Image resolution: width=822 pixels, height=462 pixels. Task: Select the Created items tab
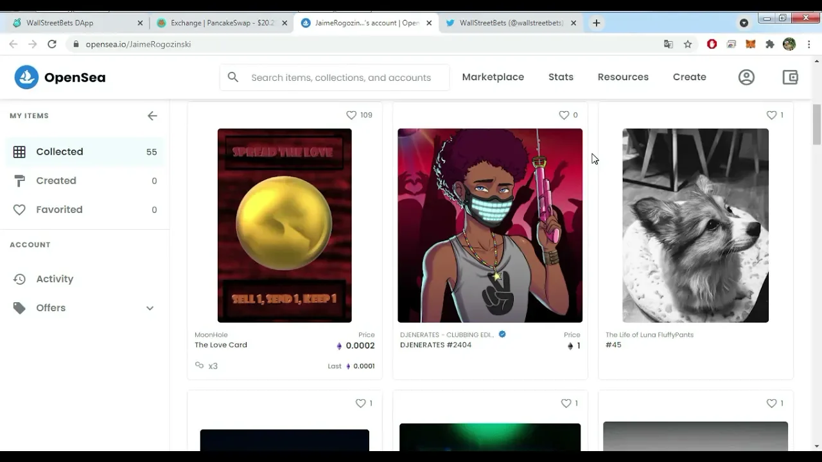(x=56, y=181)
